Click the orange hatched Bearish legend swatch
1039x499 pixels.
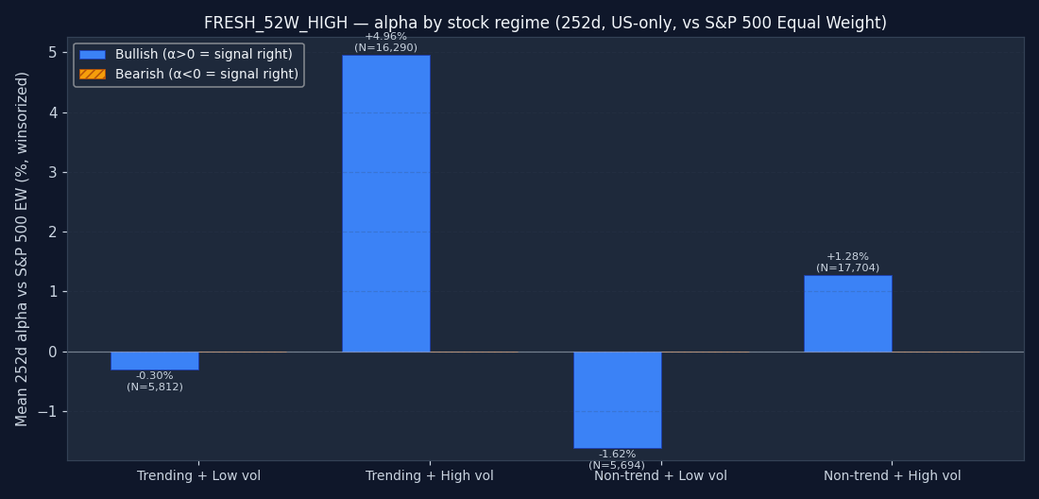(92, 74)
